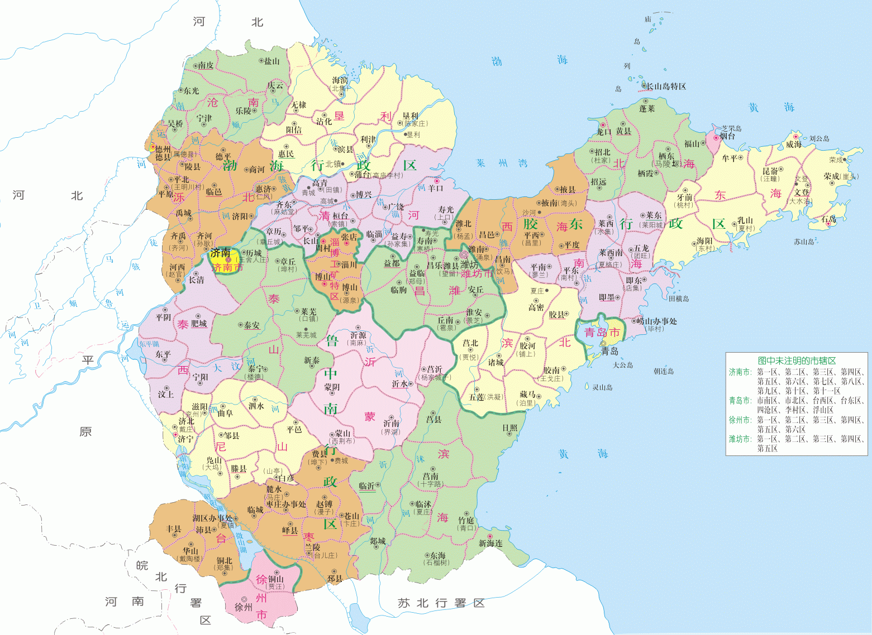Click the 招远 county label
This screenshot has height=635, width=872.
(x=598, y=182)
